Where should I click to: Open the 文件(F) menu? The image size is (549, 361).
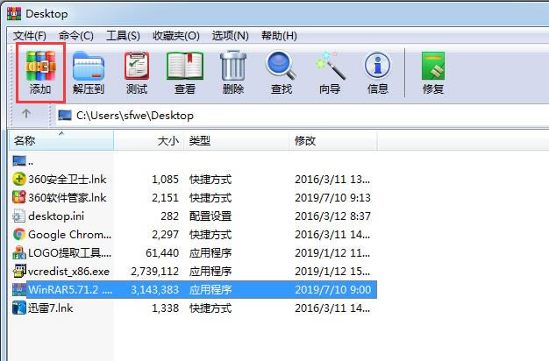(x=30, y=36)
